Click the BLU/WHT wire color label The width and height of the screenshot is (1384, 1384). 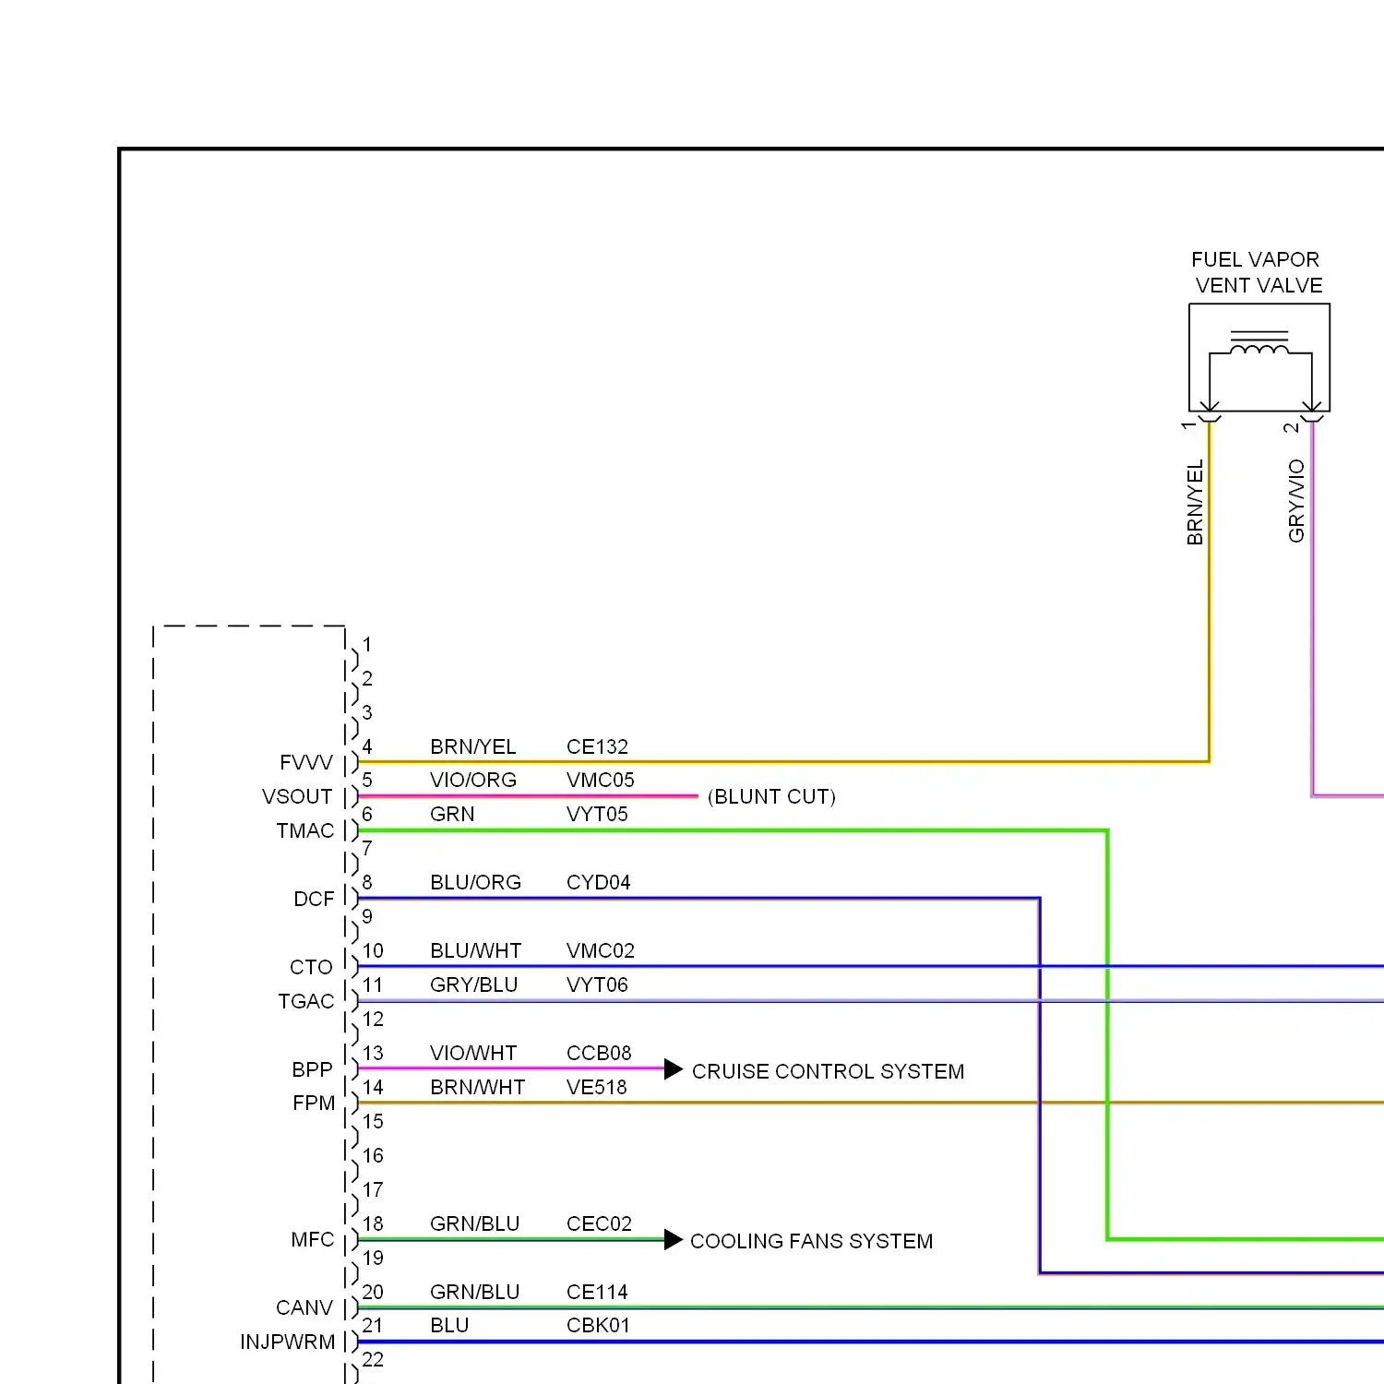(476, 950)
